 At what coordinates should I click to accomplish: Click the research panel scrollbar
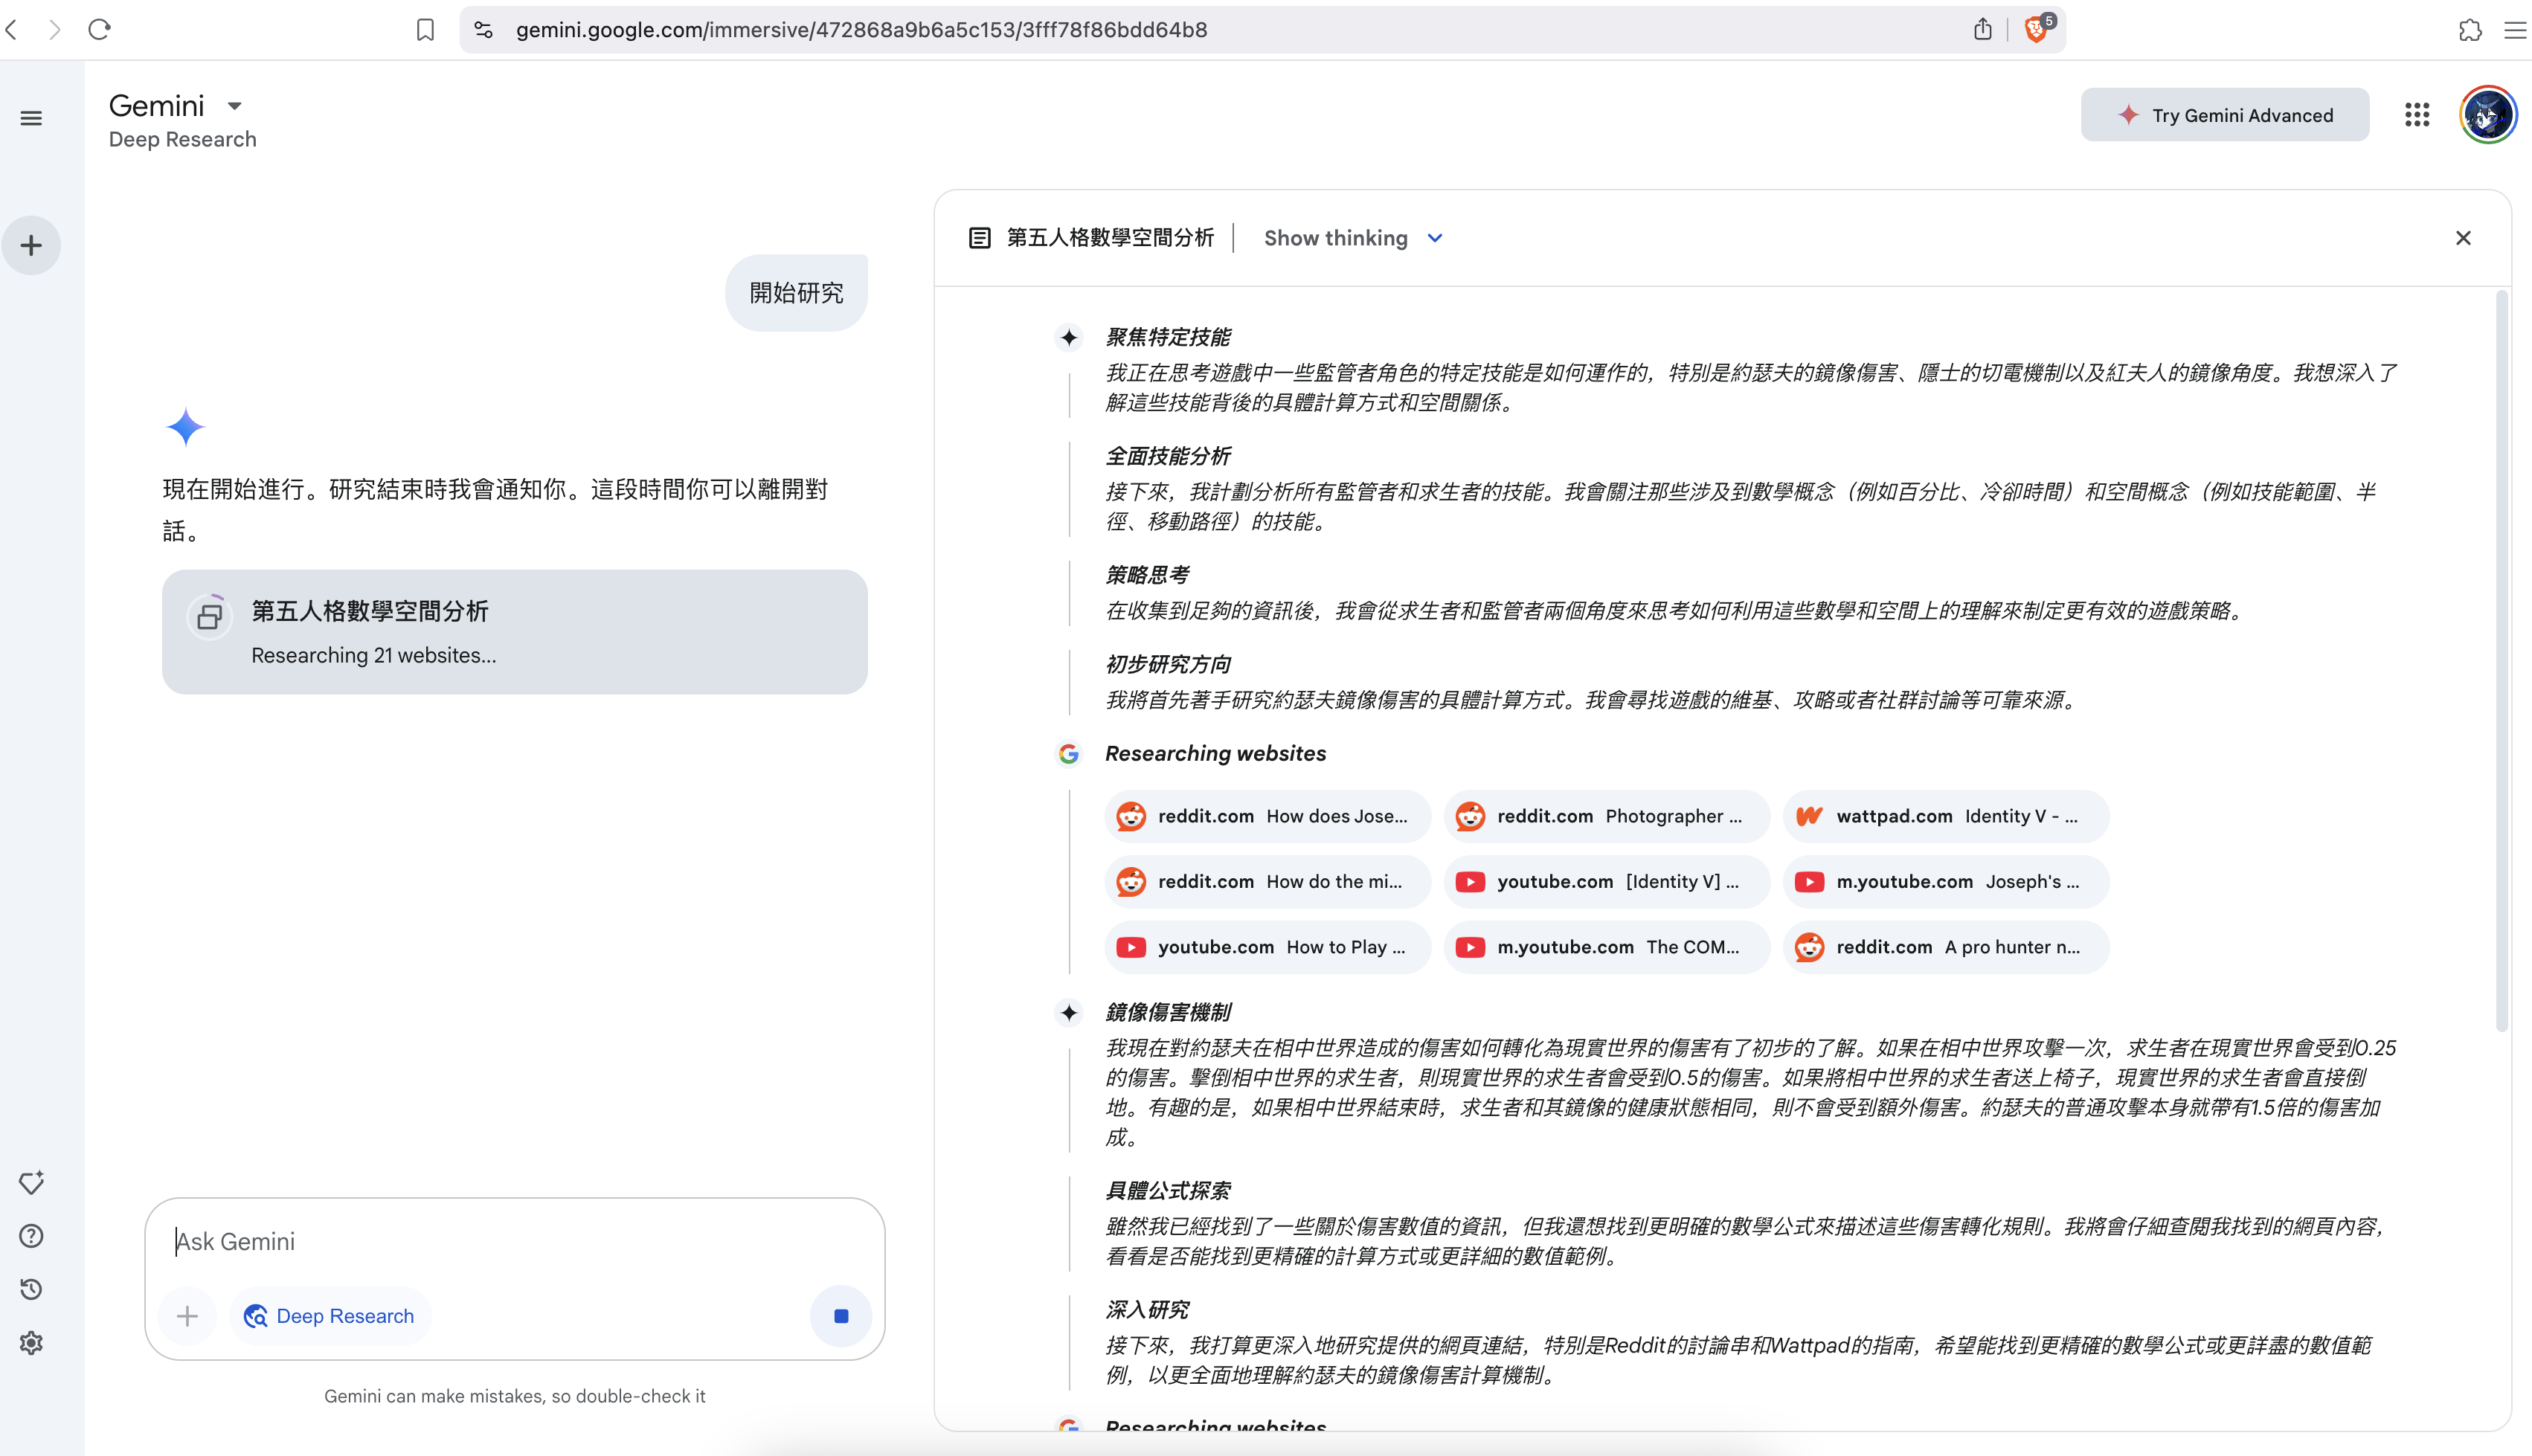pos(2501,660)
